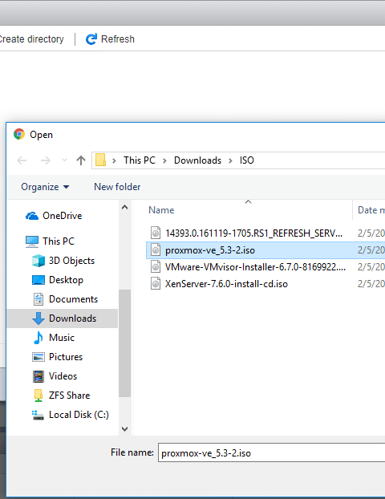Image resolution: width=385 pixels, height=499 pixels.
Task: Click the 3D Objects cube icon
Action: coord(38,261)
